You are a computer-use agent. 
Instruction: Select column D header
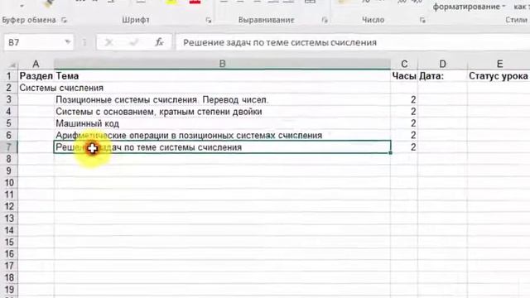[442, 64]
